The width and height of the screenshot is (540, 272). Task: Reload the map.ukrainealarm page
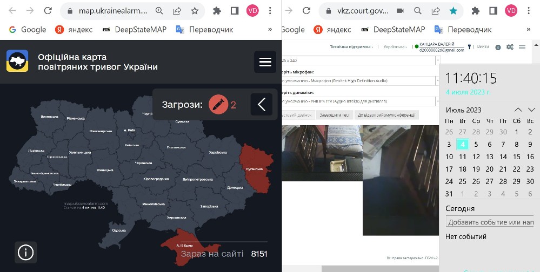[48, 11]
